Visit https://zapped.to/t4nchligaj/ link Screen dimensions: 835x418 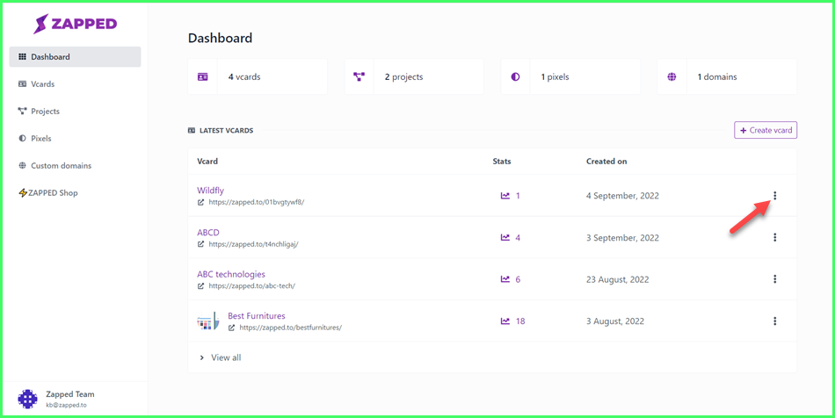pos(253,244)
